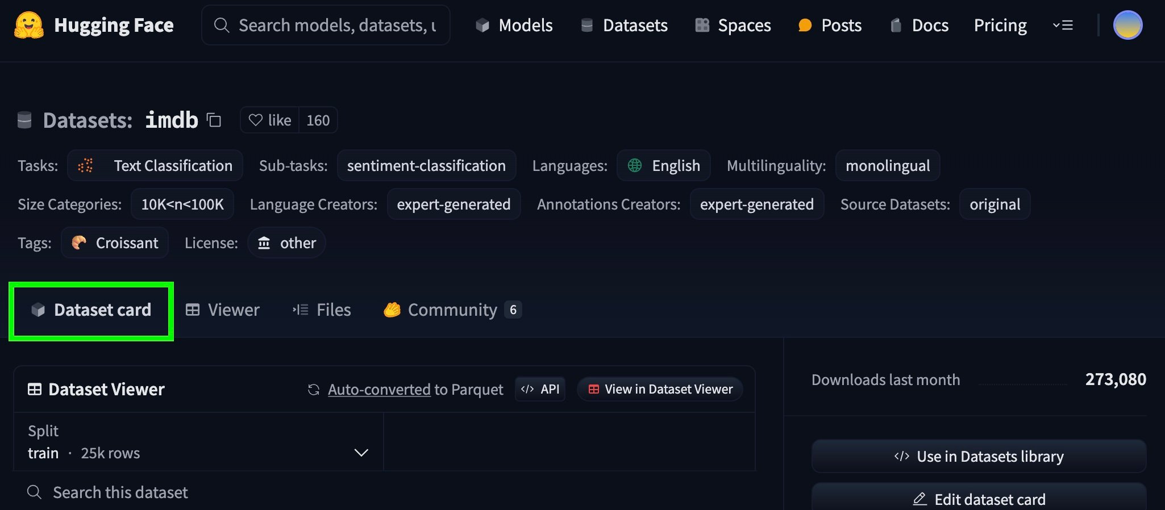This screenshot has height=510, width=1165.
Task: Open the user profile avatar
Action: click(1127, 25)
